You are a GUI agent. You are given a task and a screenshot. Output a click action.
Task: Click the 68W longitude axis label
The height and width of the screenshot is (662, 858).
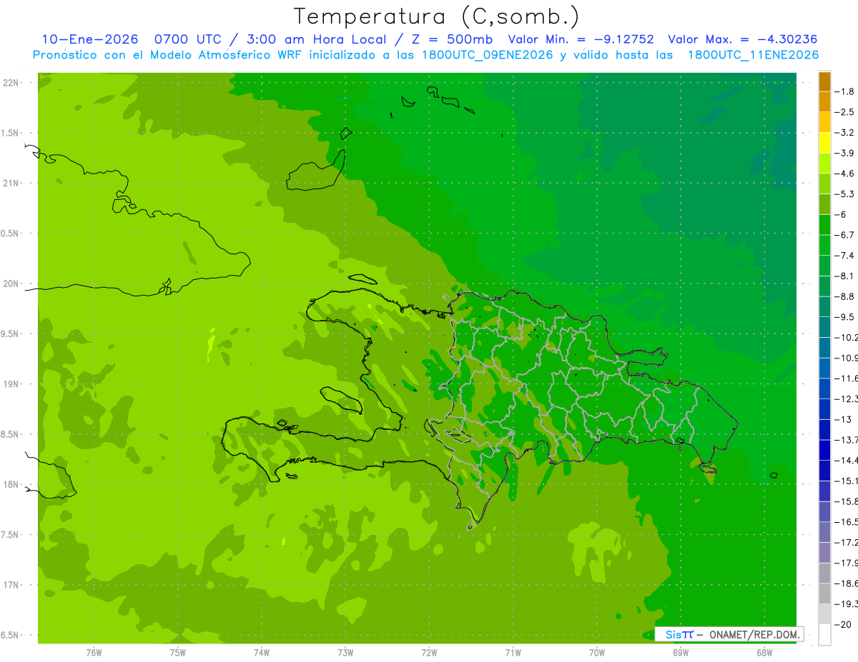click(x=764, y=652)
